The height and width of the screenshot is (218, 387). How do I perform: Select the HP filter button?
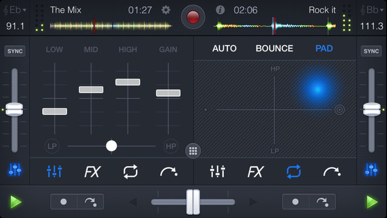[171, 147]
